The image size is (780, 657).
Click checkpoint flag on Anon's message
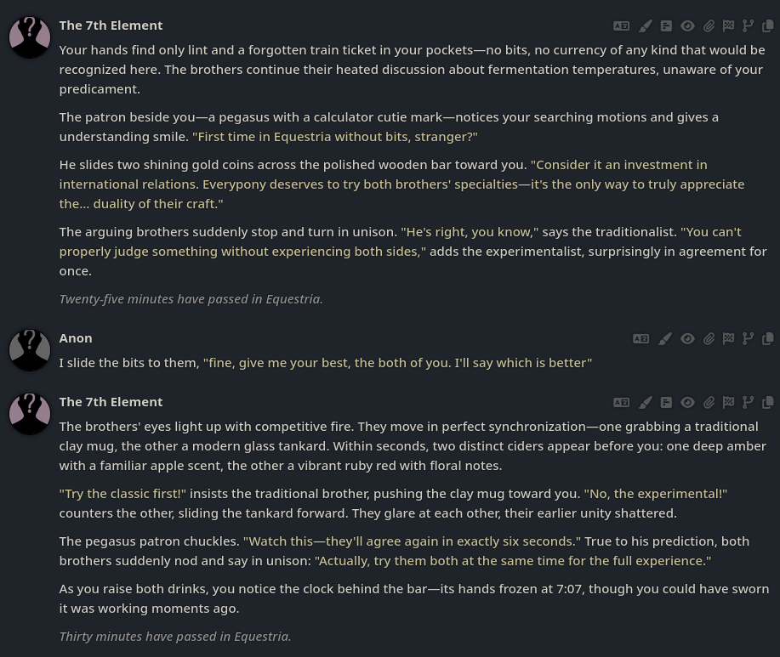pyautogui.click(x=728, y=339)
